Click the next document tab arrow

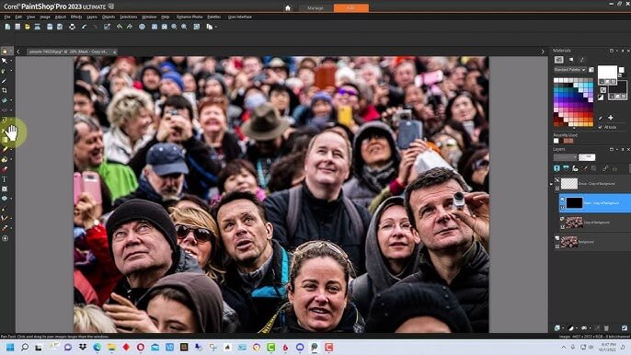543,52
